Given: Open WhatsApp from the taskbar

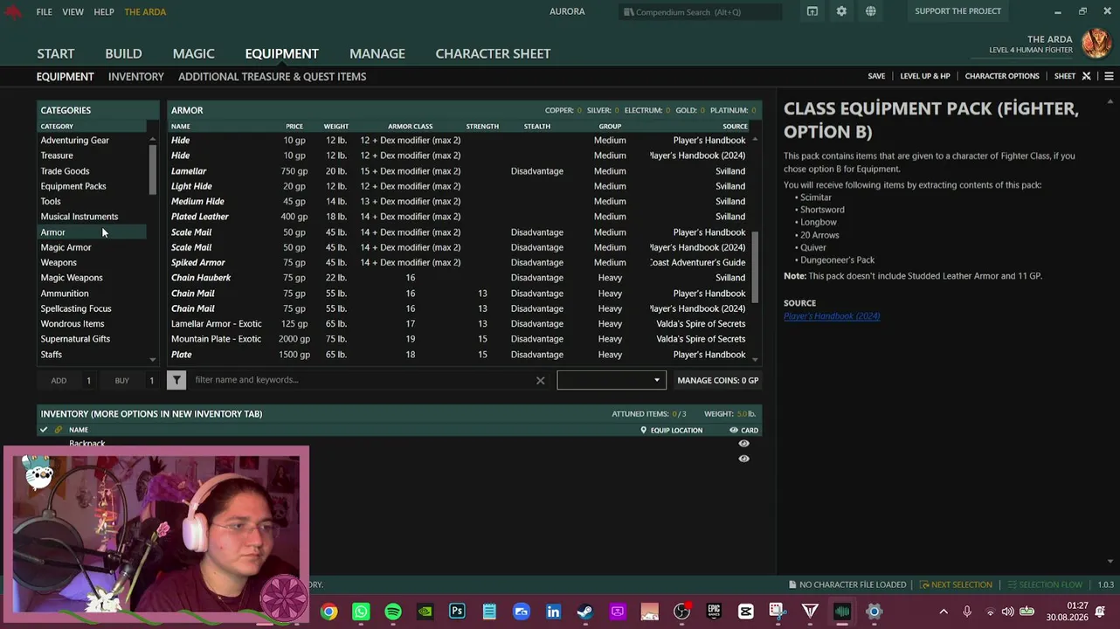Looking at the screenshot, I should click(x=361, y=612).
